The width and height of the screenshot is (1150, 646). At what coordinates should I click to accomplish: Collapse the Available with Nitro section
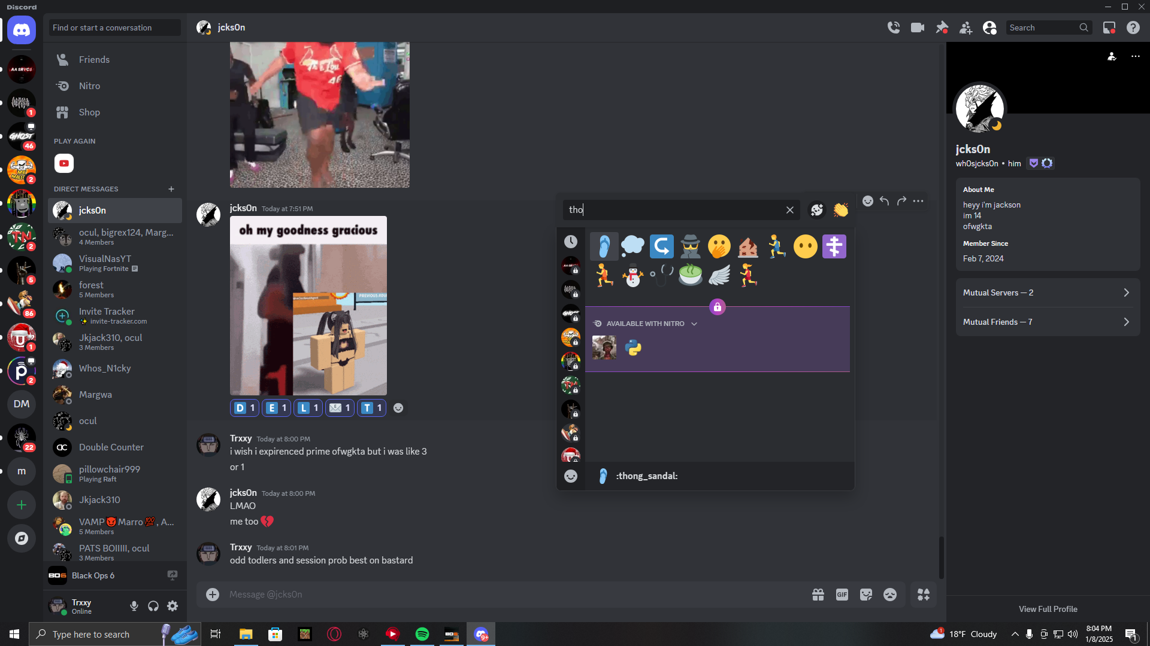pos(694,324)
